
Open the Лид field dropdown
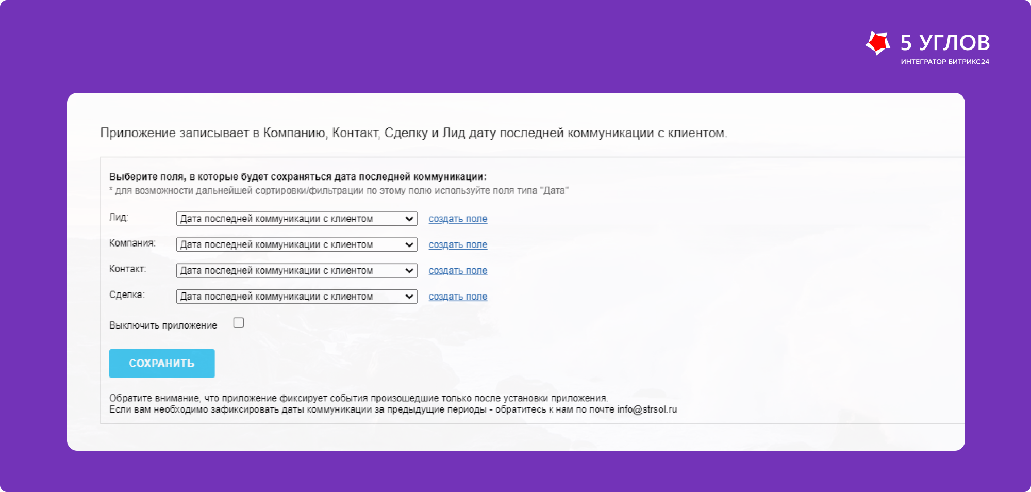tap(296, 219)
